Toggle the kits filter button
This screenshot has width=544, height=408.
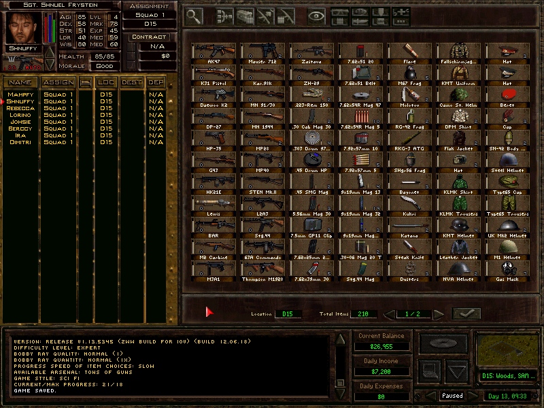(381, 22)
